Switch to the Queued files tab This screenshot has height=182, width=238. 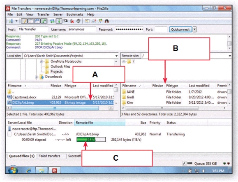coord(22,156)
